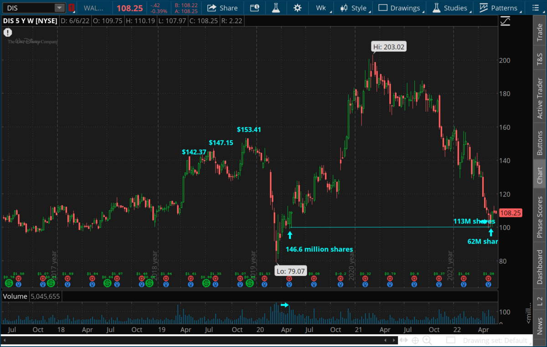Click the price axis scale curve icon
Image resolution: width=547 pixels, height=347 pixels.
[505, 21]
